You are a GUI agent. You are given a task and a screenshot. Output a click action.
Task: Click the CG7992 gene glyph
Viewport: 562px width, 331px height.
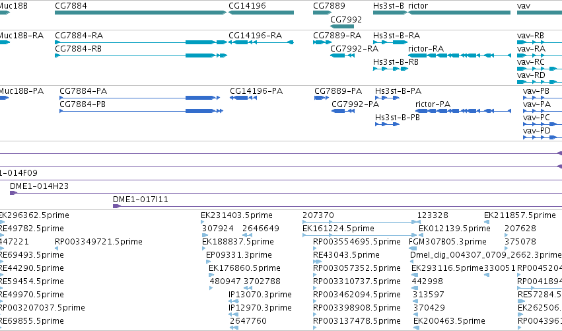pyautogui.click(x=342, y=26)
